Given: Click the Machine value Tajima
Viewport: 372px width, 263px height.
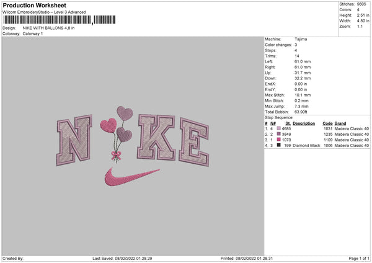Looking at the screenshot, I should (x=301, y=39).
